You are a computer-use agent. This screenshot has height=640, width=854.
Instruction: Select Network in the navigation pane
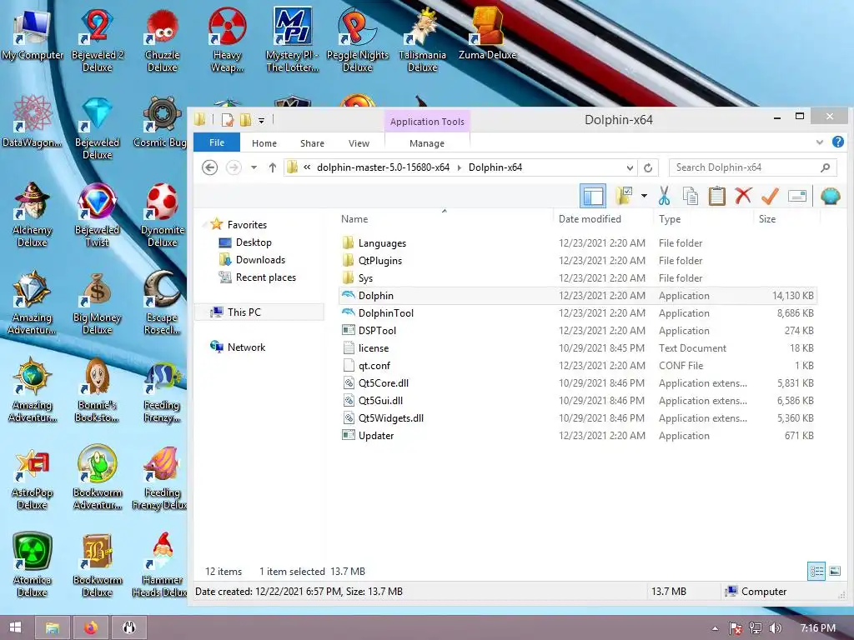(x=246, y=347)
